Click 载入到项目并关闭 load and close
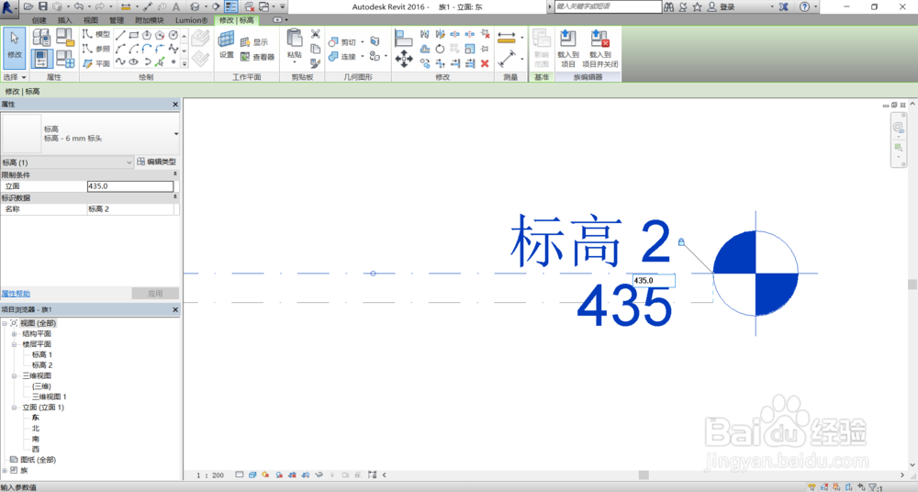The image size is (918, 492). coord(600,48)
